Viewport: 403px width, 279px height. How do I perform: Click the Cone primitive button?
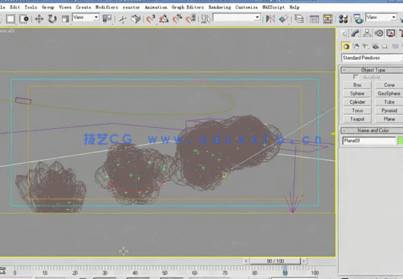389,85
